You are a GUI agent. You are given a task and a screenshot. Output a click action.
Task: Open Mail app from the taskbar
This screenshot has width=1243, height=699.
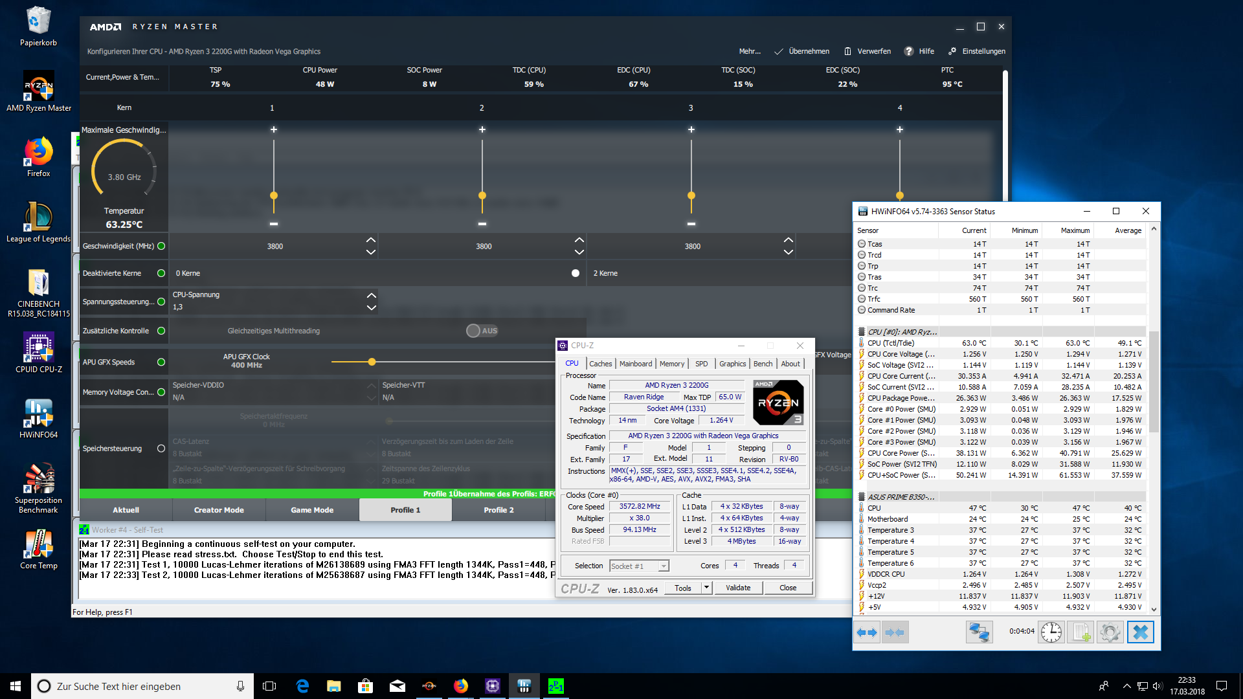pyautogui.click(x=398, y=686)
